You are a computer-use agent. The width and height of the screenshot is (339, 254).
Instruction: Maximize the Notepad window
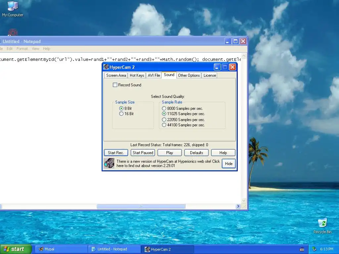tap(235, 41)
